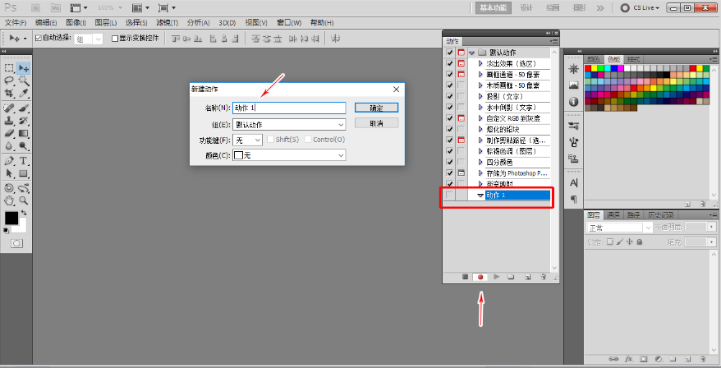This screenshot has width=721, height=368.
Task: Enable the 显示变换控件 checkbox
Action: click(x=115, y=39)
